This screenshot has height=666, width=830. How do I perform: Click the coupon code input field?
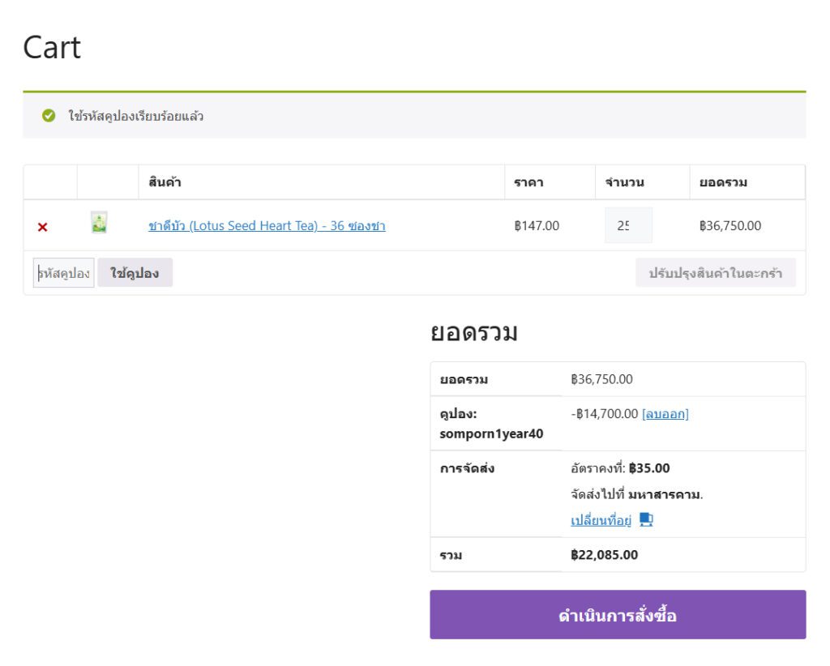click(x=64, y=273)
